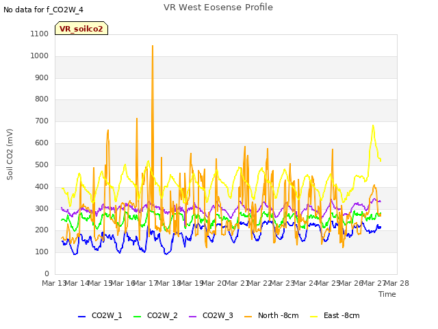The height and width of the screenshot is (329, 438).
Task: Click the 700 y-axis tick label
Action: coord(42,121)
